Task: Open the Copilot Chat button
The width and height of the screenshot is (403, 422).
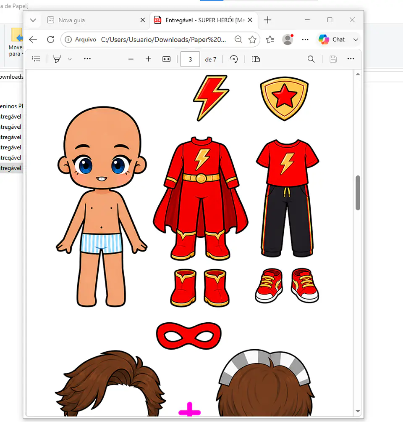Action: (x=332, y=40)
